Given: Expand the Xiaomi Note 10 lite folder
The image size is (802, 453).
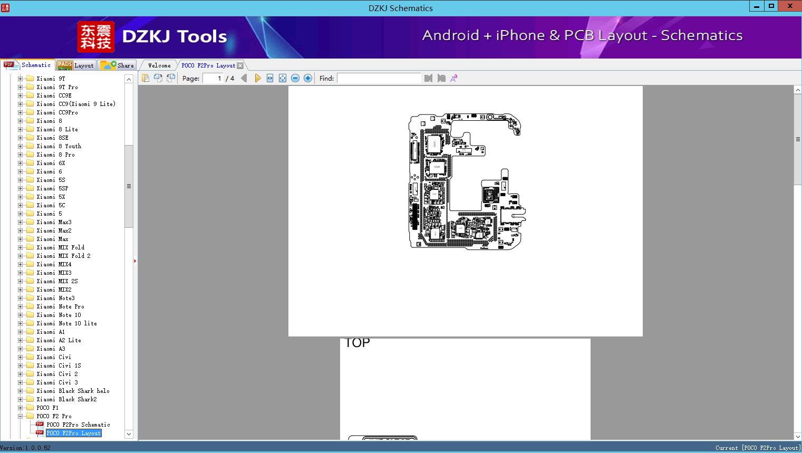Looking at the screenshot, I should pos(21,323).
